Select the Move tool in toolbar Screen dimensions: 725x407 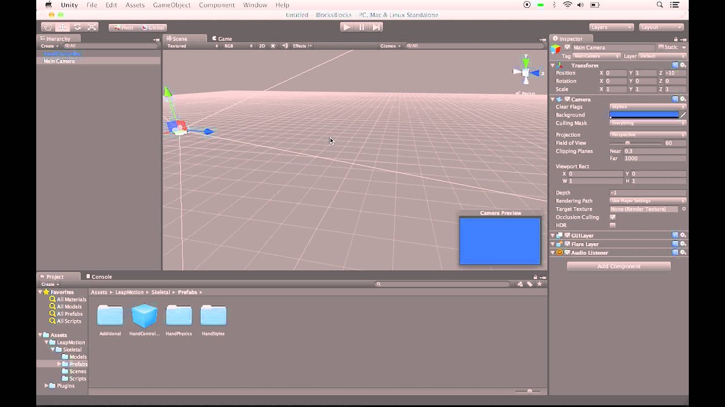tap(63, 27)
